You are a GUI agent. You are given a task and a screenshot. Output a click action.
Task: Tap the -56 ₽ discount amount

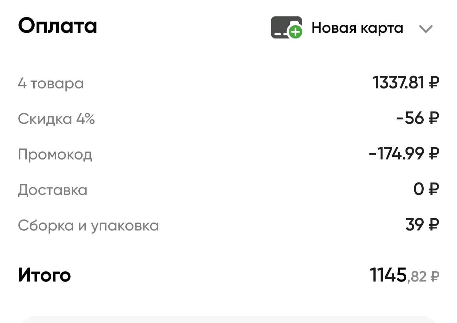point(418,118)
